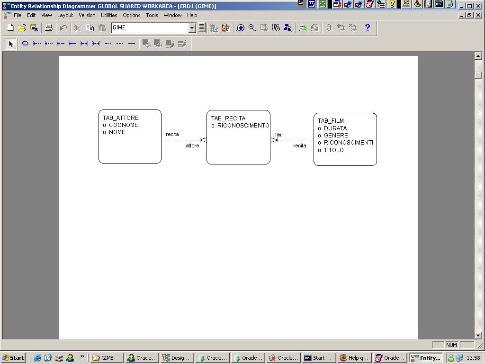Click the scissors Cut icon
Image resolution: width=485 pixels, height=364 pixels.
(78, 28)
